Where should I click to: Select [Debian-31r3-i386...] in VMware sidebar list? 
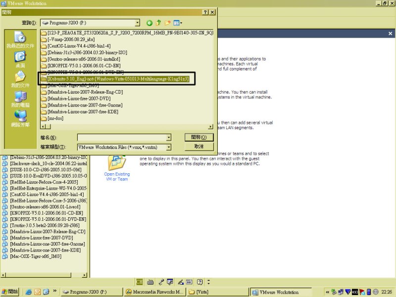pyautogui.click(x=49, y=157)
